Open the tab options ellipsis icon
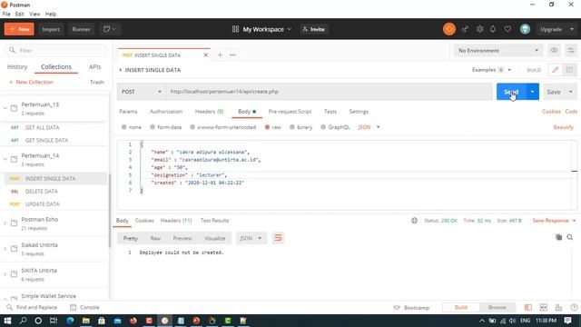Image resolution: width=581 pixels, height=327 pixels. click(232, 54)
